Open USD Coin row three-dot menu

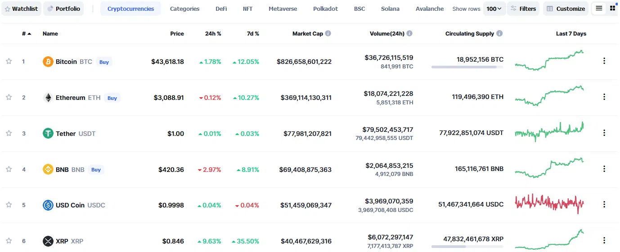(x=604, y=204)
